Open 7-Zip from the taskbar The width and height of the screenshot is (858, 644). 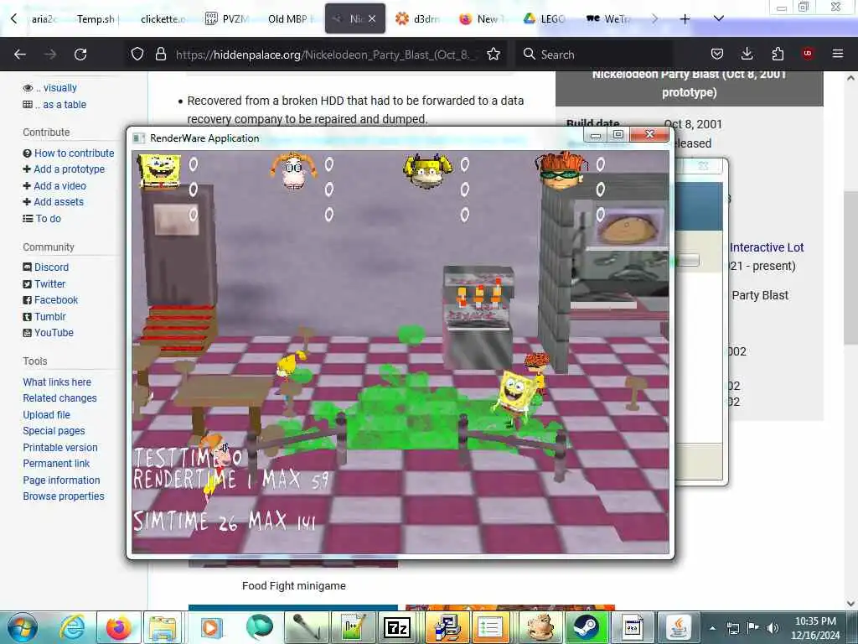(x=398, y=627)
